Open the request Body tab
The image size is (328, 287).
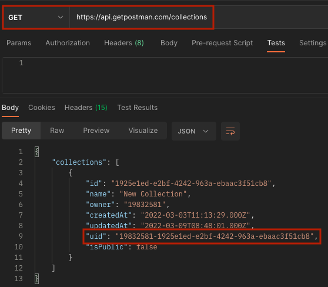pos(169,43)
